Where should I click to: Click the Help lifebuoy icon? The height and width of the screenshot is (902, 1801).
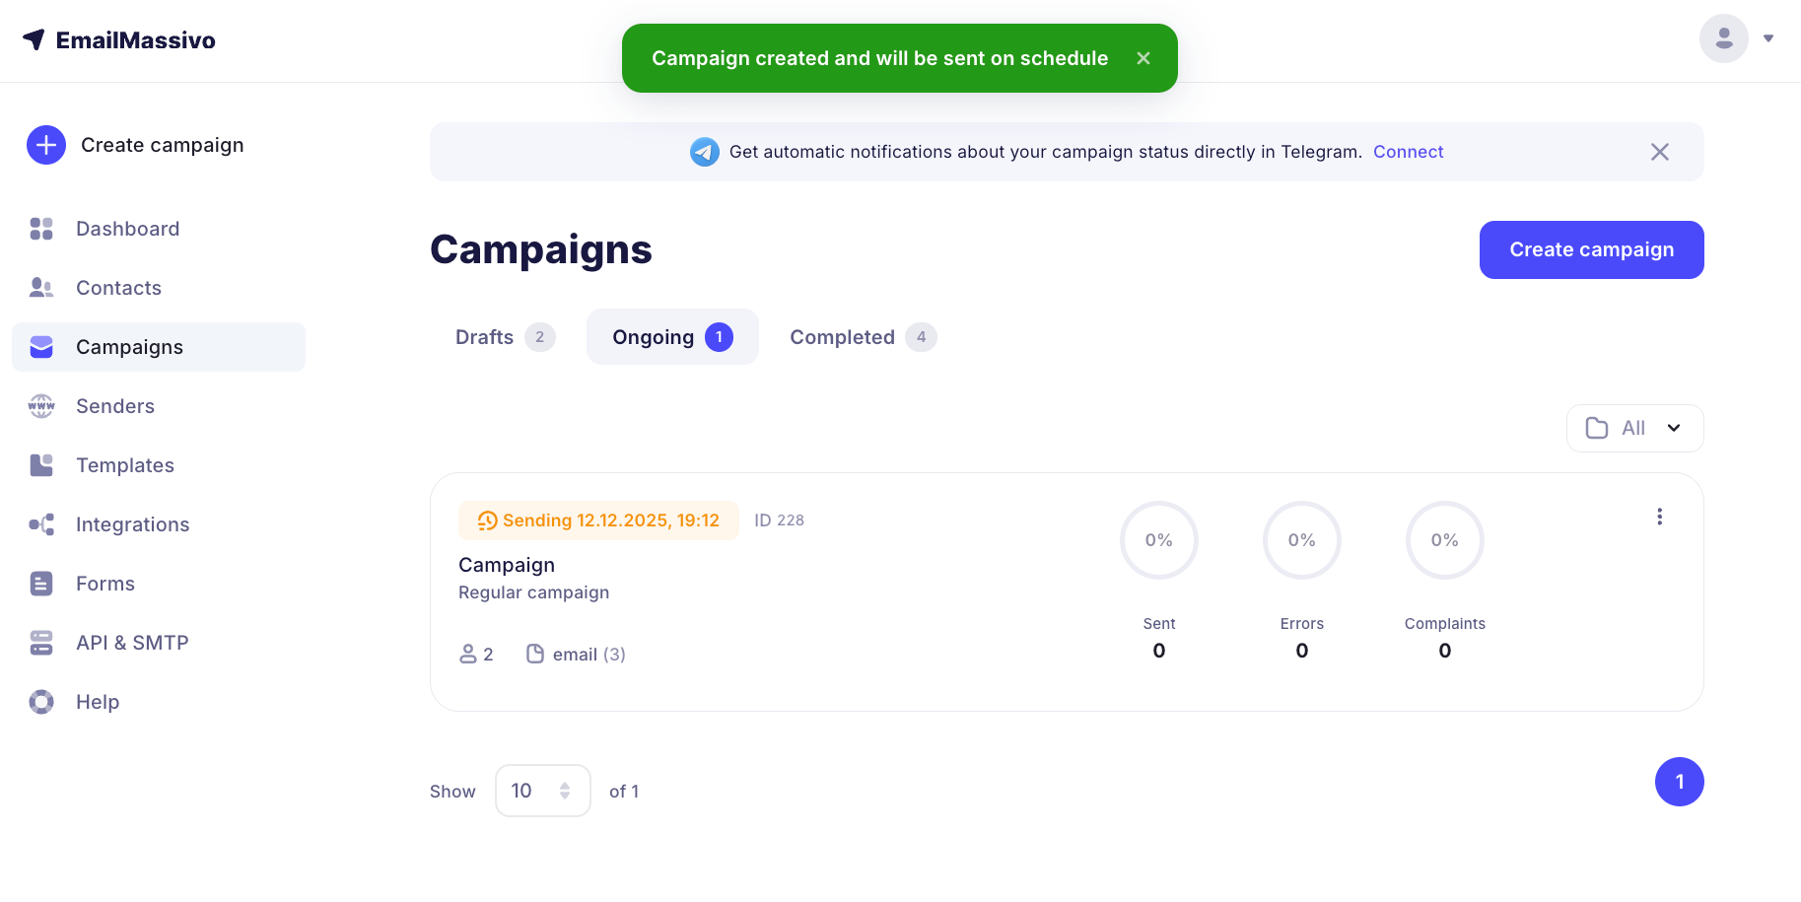(41, 702)
